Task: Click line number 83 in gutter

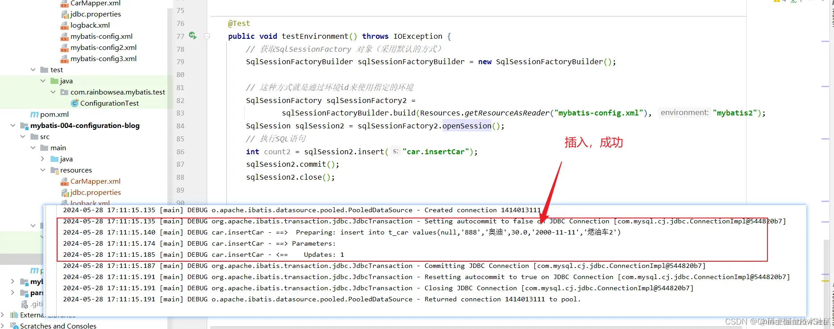Action: pos(180,113)
